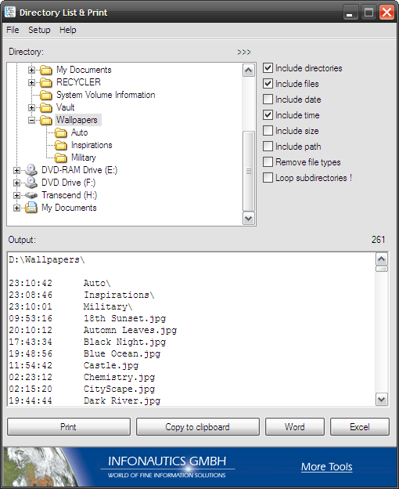Image resolution: width=399 pixels, height=489 pixels.
Task: Tick the Loop subdirectories checkbox
Action: (268, 177)
